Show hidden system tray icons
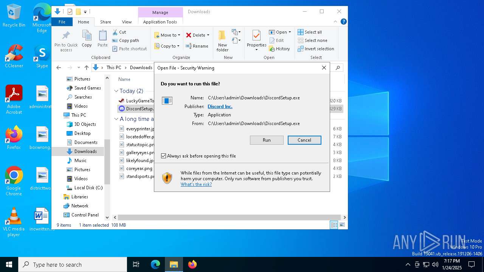The height and width of the screenshot is (272, 484). (x=408, y=264)
